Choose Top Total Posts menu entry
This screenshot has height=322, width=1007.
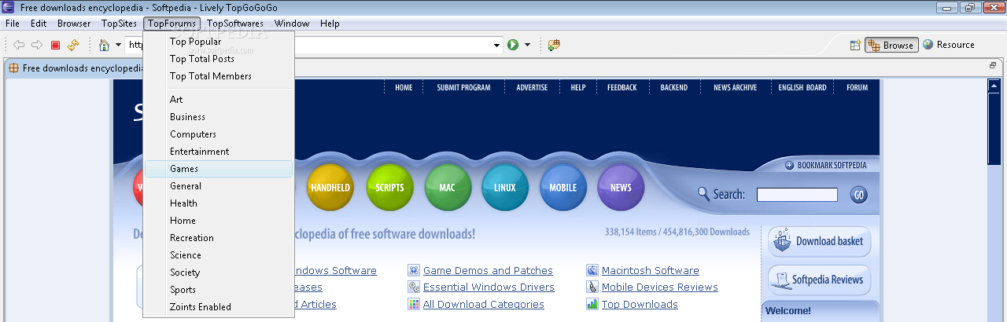219,59
